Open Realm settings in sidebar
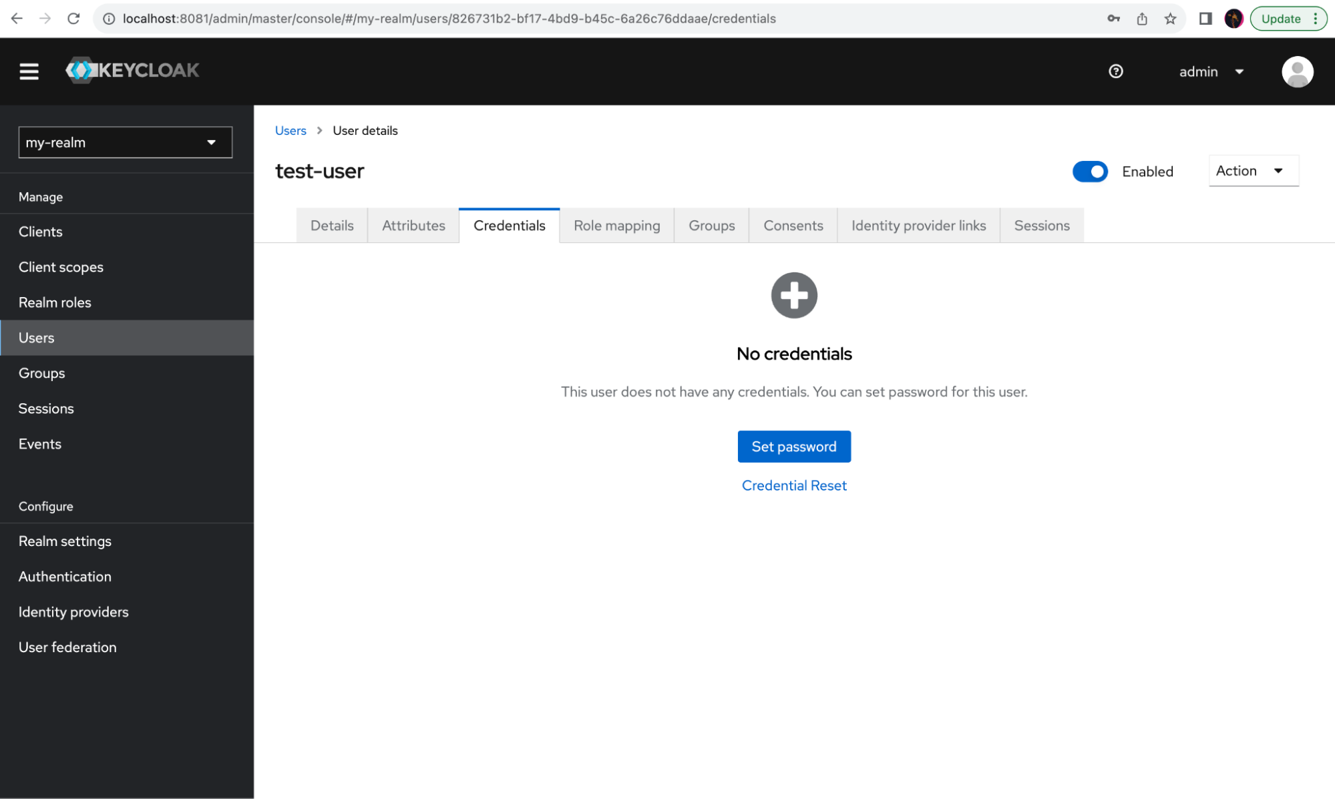The width and height of the screenshot is (1335, 799). [65, 541]
